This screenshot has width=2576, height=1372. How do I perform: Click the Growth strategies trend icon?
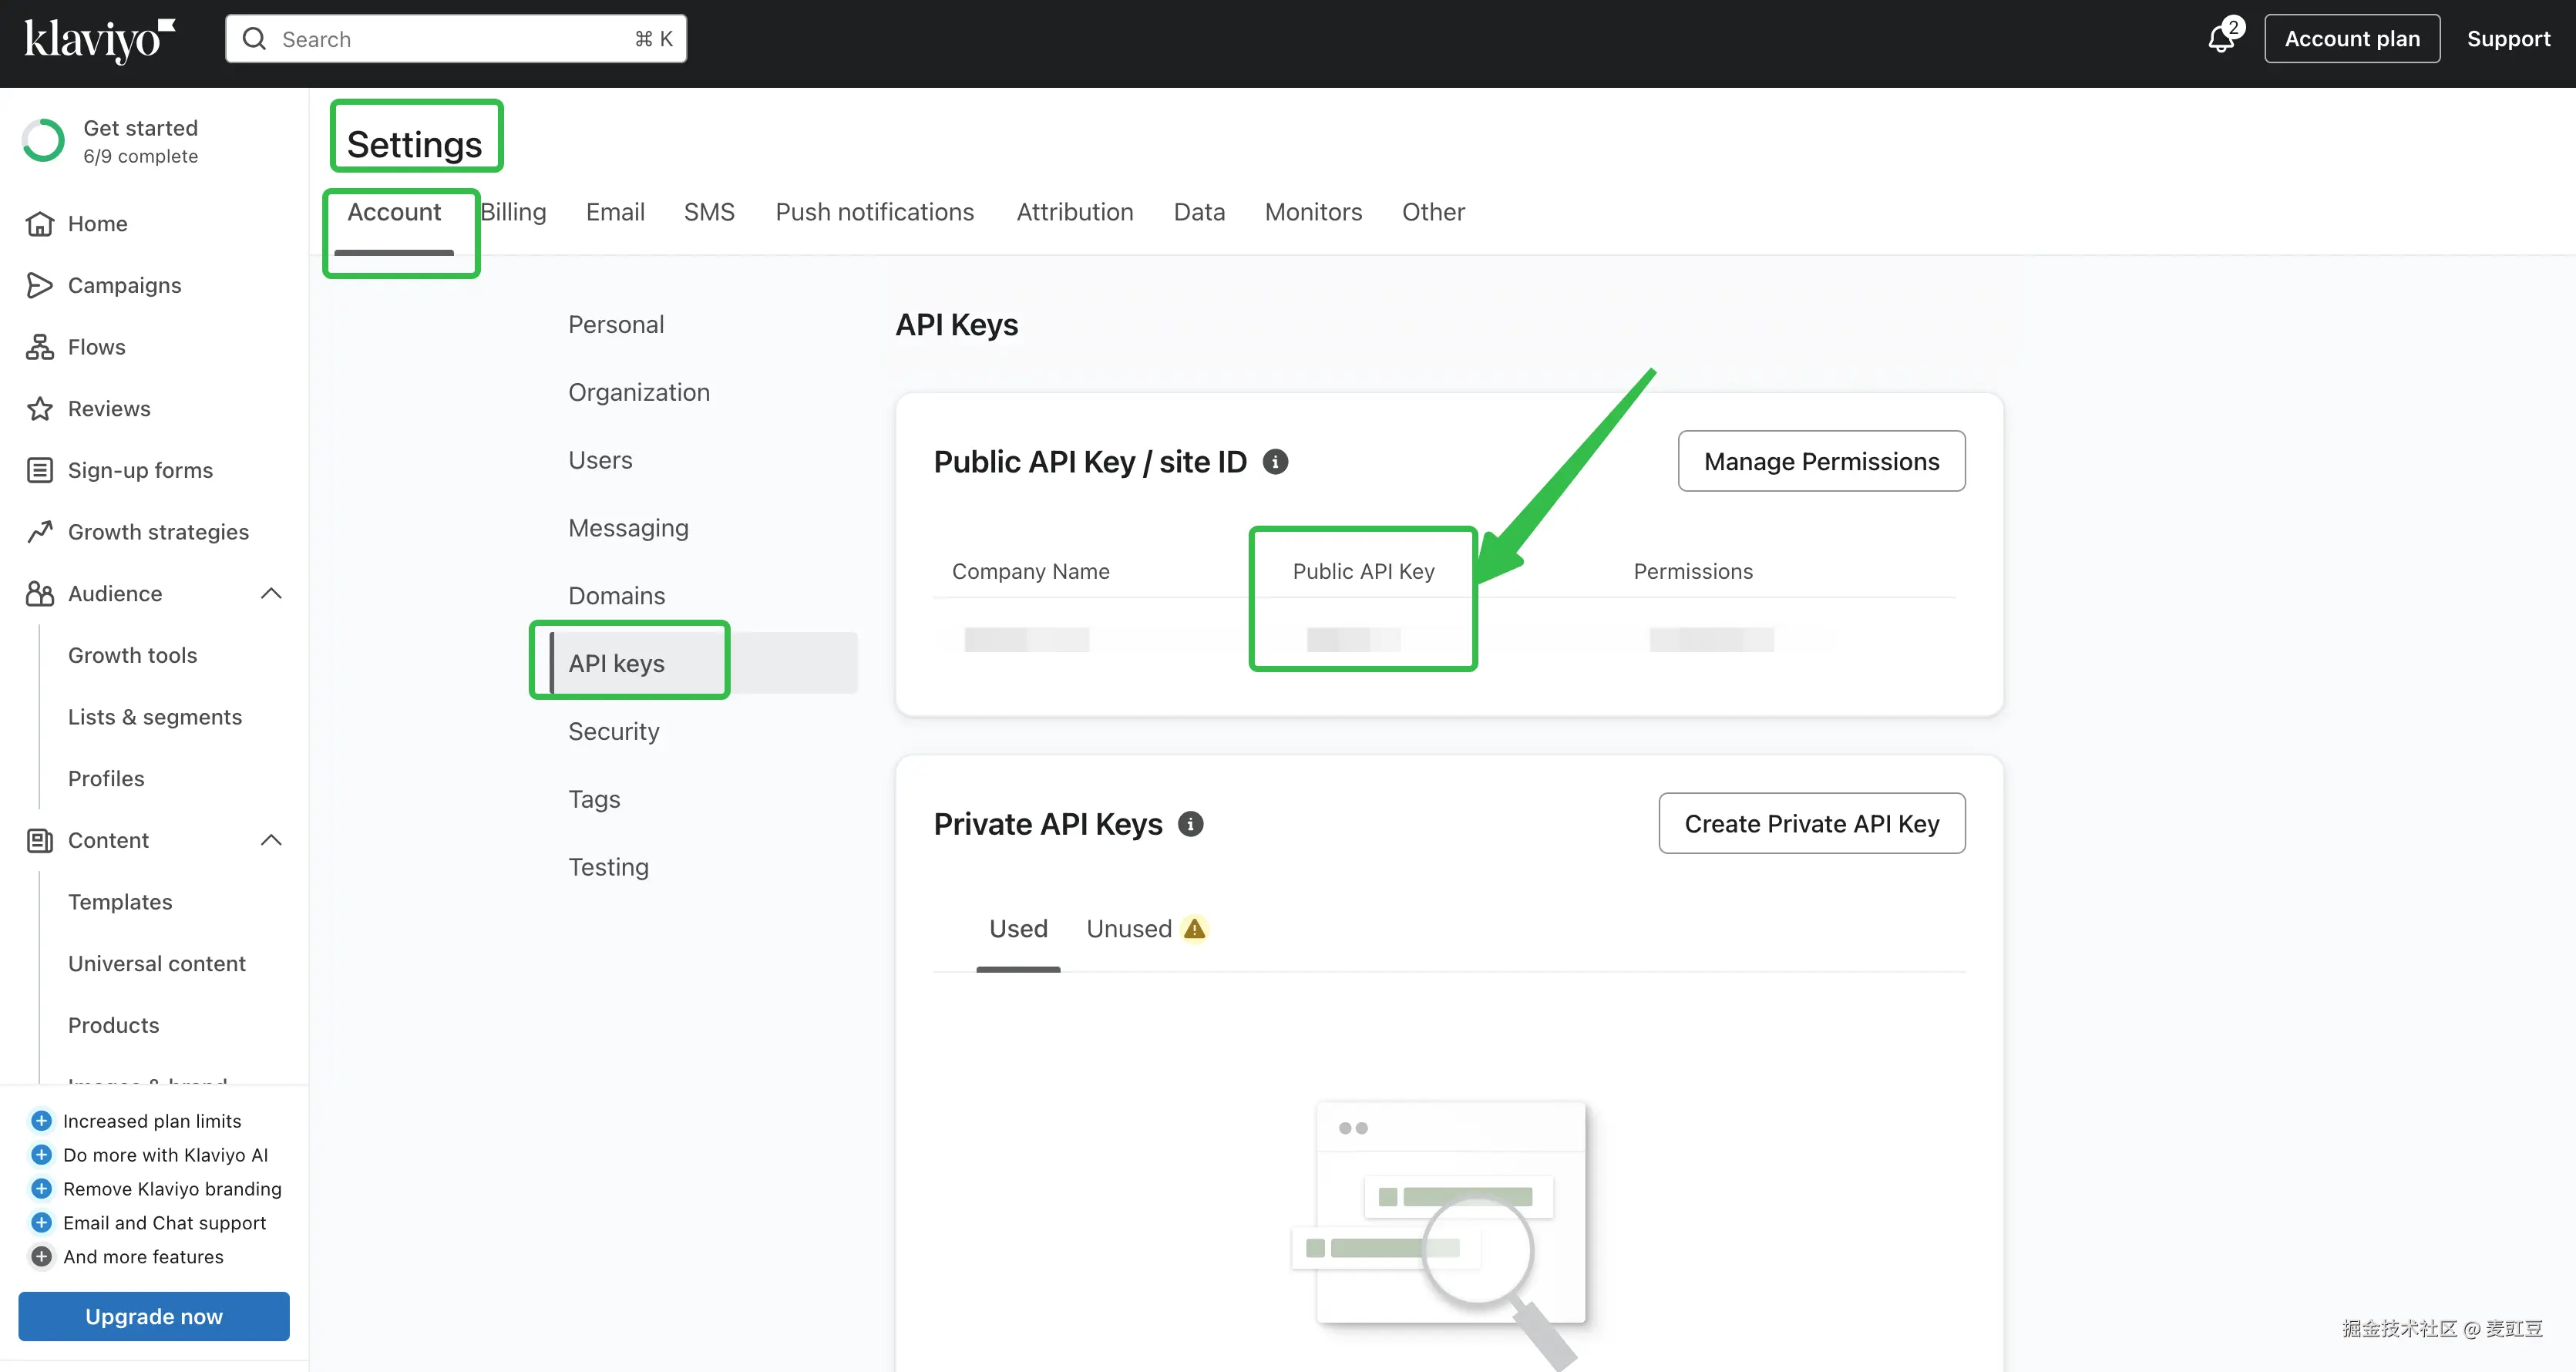[x=40, y=532]
